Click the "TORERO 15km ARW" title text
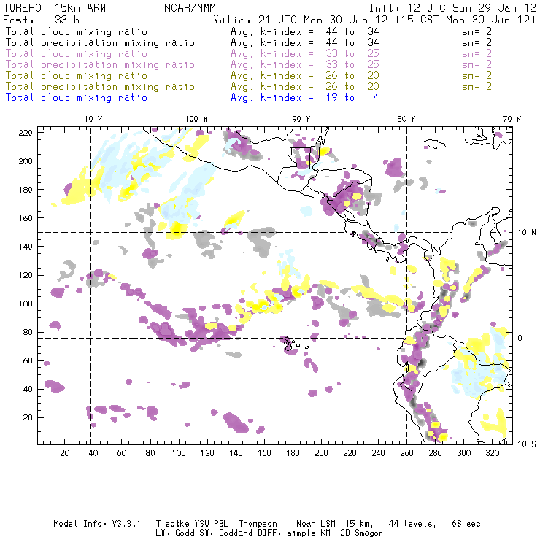 pyautogui.click(x=55, y=7)
